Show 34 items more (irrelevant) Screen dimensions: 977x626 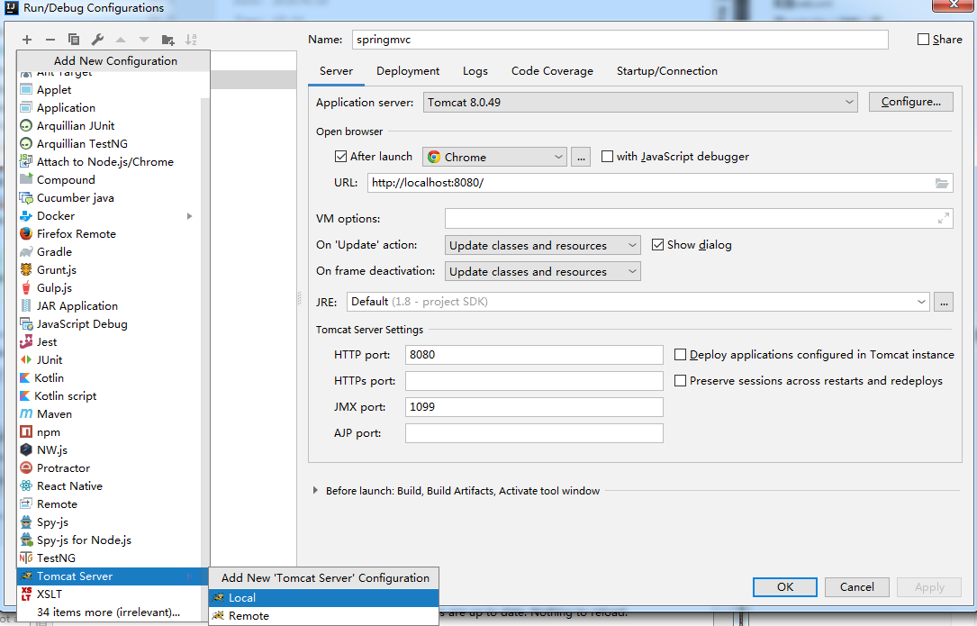coord(110,612)
